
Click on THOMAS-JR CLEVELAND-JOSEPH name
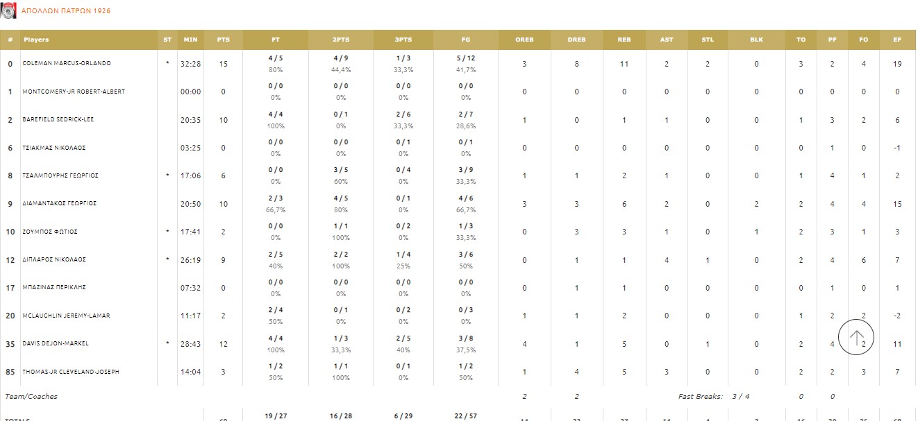point(71,372)
